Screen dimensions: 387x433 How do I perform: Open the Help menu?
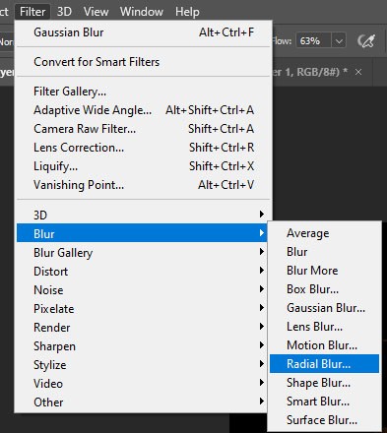[x=187, y=12]
